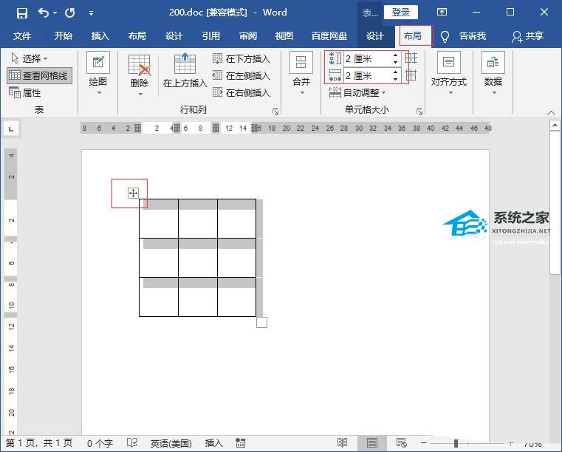
Task: Click the Distribute Rows icon
Action: [411, 58]
